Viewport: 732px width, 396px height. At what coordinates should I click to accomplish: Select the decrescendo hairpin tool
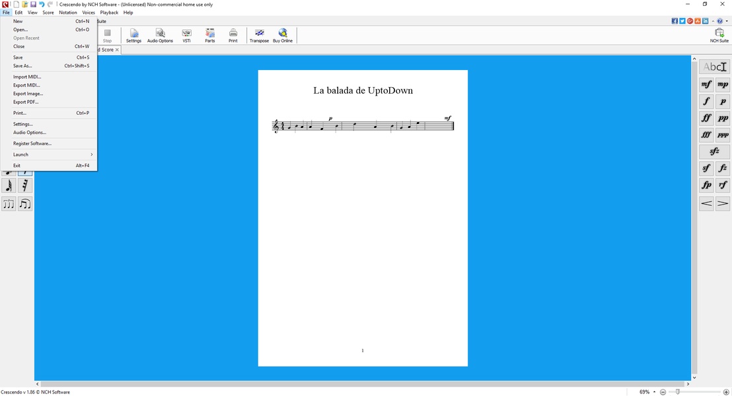coord(723,203)
